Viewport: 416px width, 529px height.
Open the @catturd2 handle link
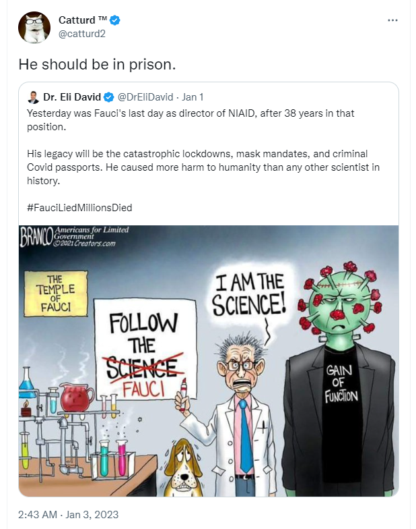(81, 34)
